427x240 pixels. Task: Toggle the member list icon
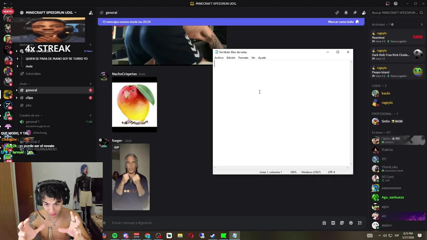[364, 13]
